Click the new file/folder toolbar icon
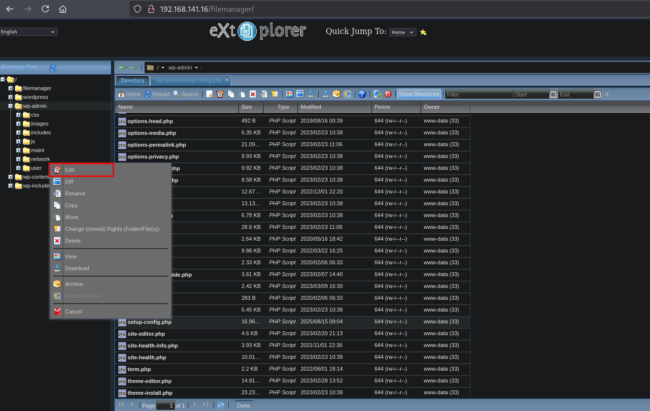The width and height of the screenshot is (650, 411). tap(209, 94)
